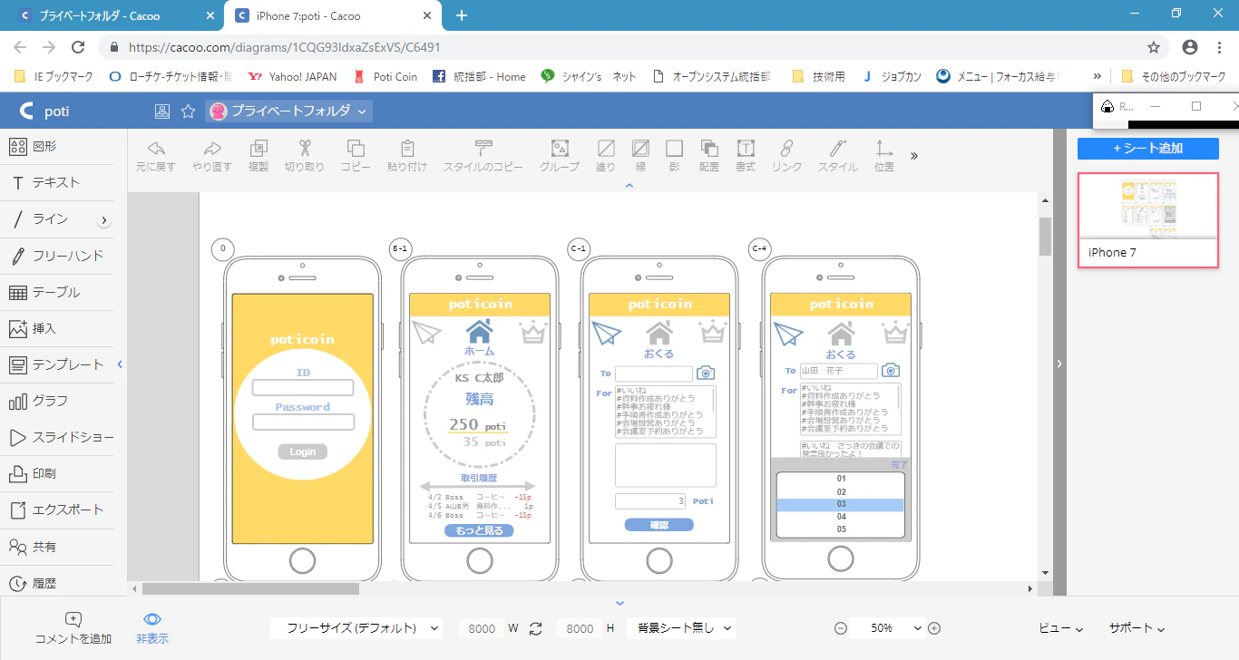Toggle the favorite star next to the folder name
This screenshot has height=660, width=1239.
pos(189,112)
